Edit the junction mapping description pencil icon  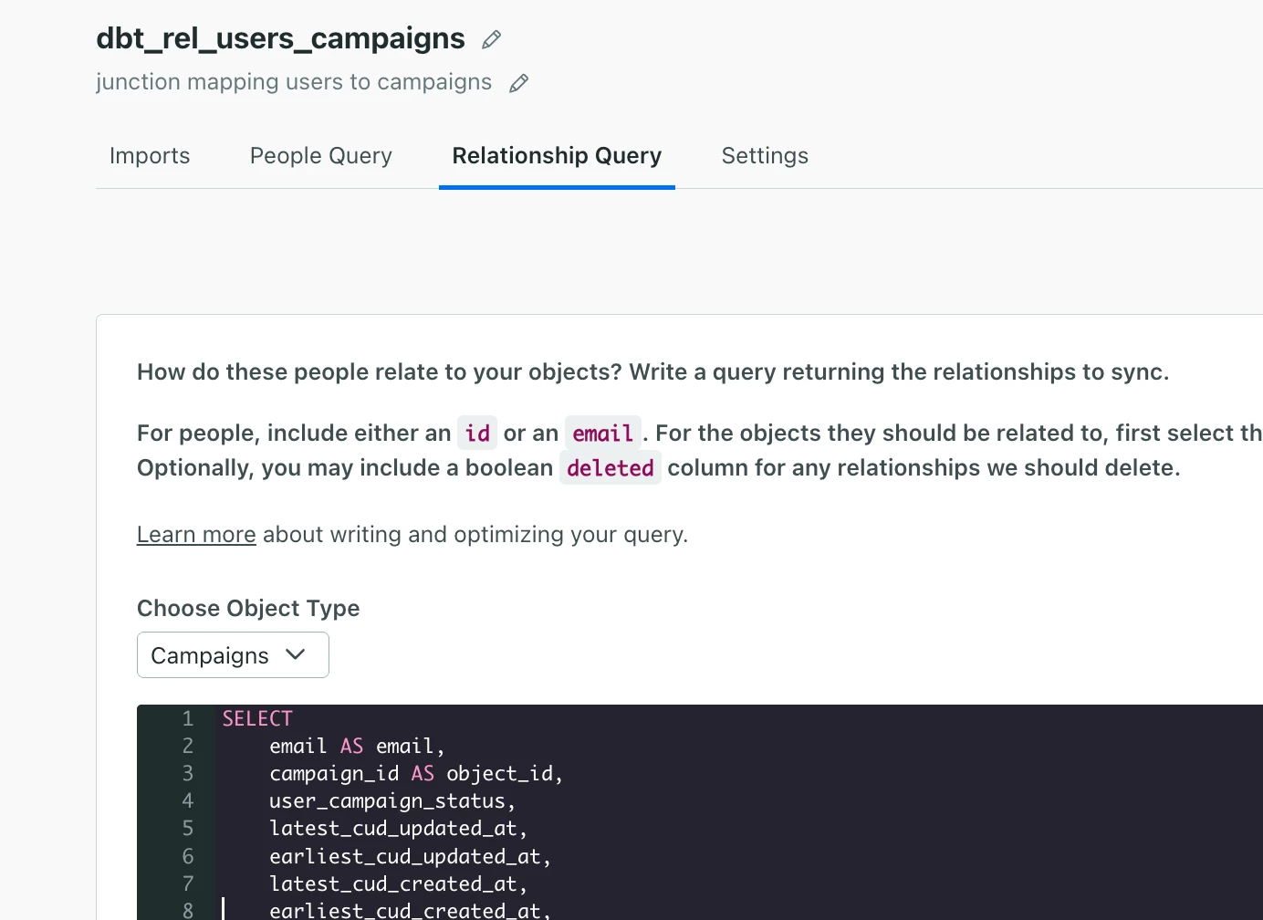pyautogui.click(x=518, y=83)
